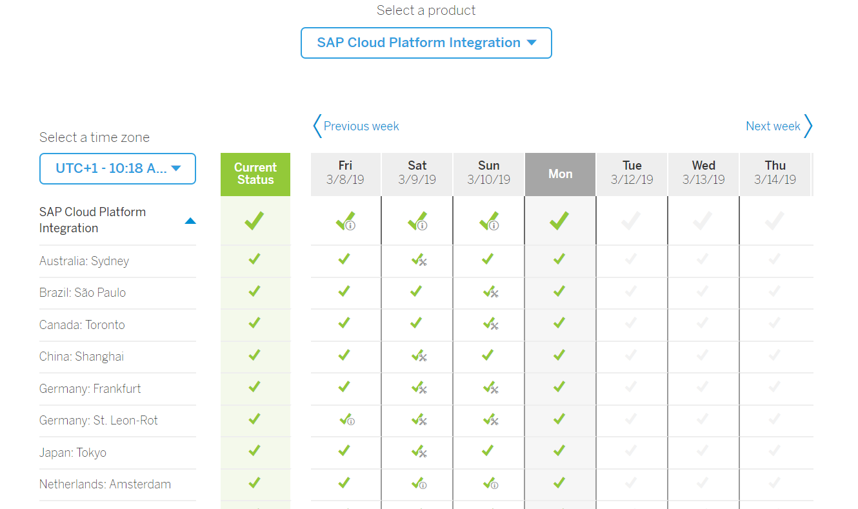Click Friday info status icon for SAP Cloud Platform Integration
Viewport: 858px width, 509px height.
[346, 221]
